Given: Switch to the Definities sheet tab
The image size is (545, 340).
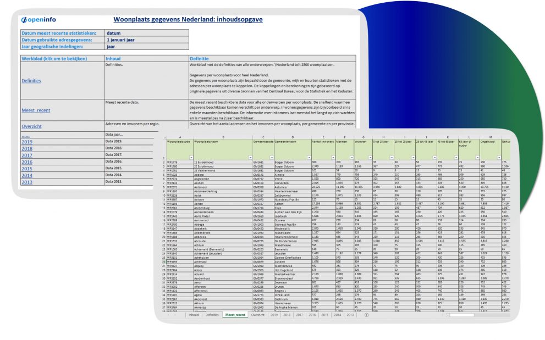Looking at the screenshot, I should [212, 315].
